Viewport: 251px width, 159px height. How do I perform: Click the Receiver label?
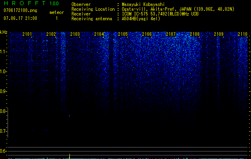(x=81, y=14)
